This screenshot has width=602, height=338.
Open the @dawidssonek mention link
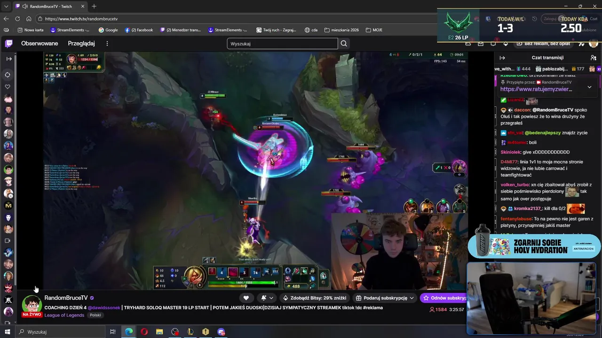(x=104, y=308)
